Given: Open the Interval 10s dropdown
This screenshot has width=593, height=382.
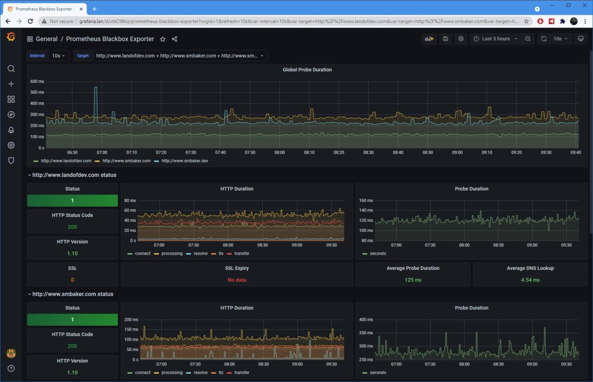Looking at the screenshot, I should pos(59,56).
